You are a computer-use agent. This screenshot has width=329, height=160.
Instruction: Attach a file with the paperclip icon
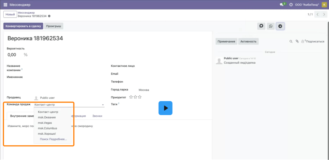297,41
